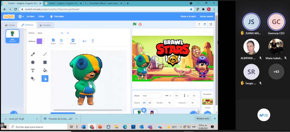Show sprite using the eye toggle
290x132 pixels.
pyautogui.click(x=144, y=103)
